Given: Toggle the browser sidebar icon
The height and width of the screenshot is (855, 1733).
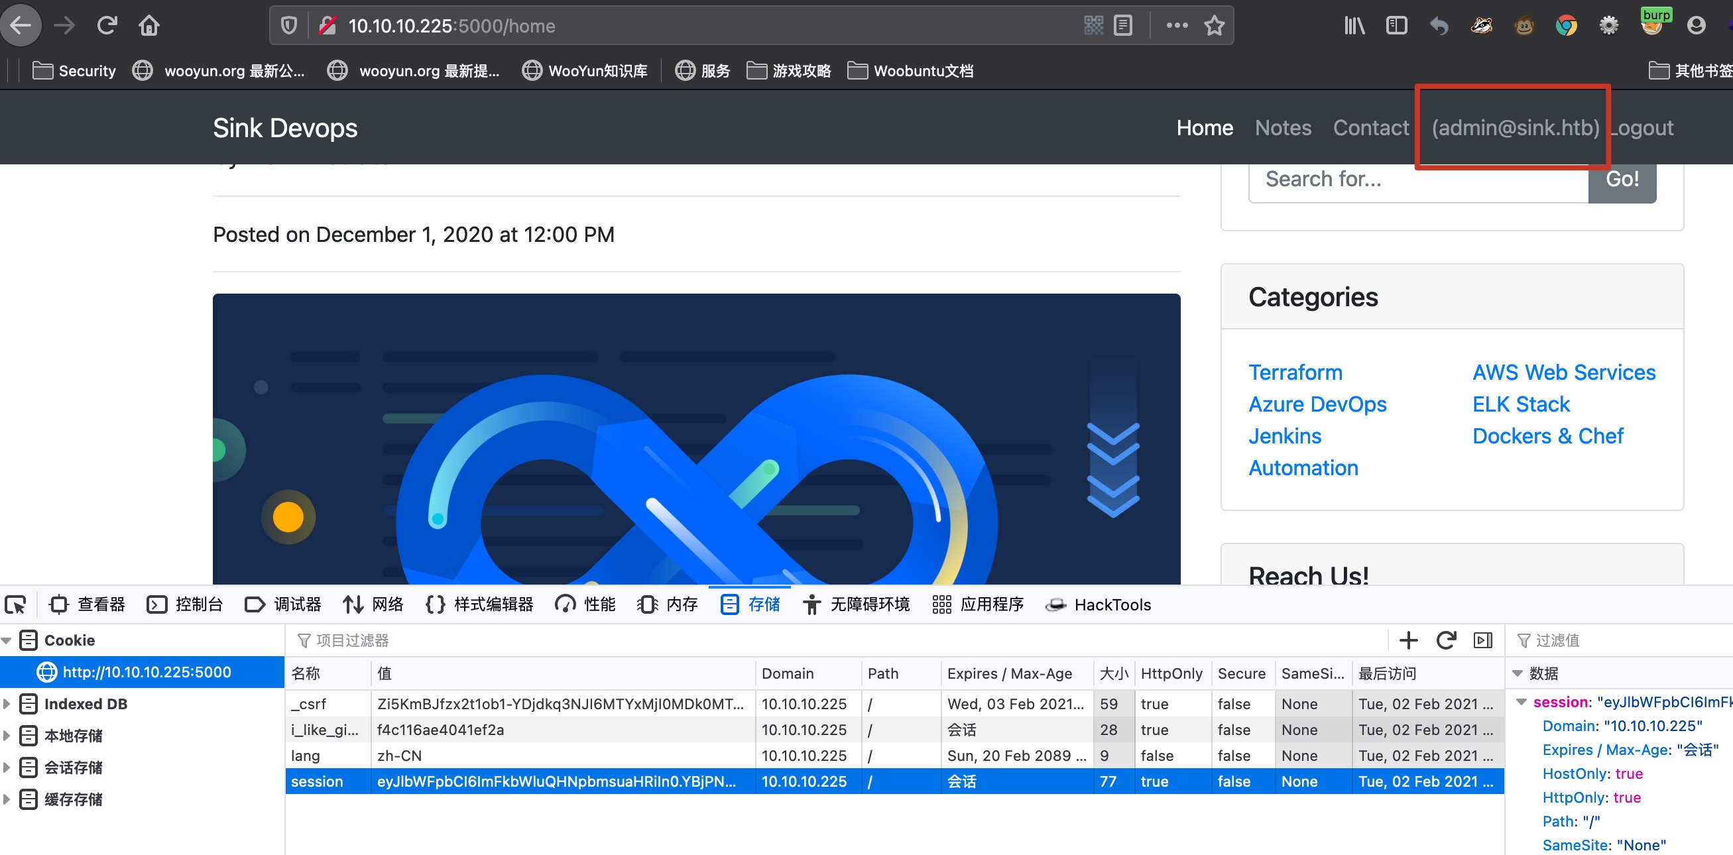Looking at the screenshot, I should pyautogui.click(x=1397, y=26).
